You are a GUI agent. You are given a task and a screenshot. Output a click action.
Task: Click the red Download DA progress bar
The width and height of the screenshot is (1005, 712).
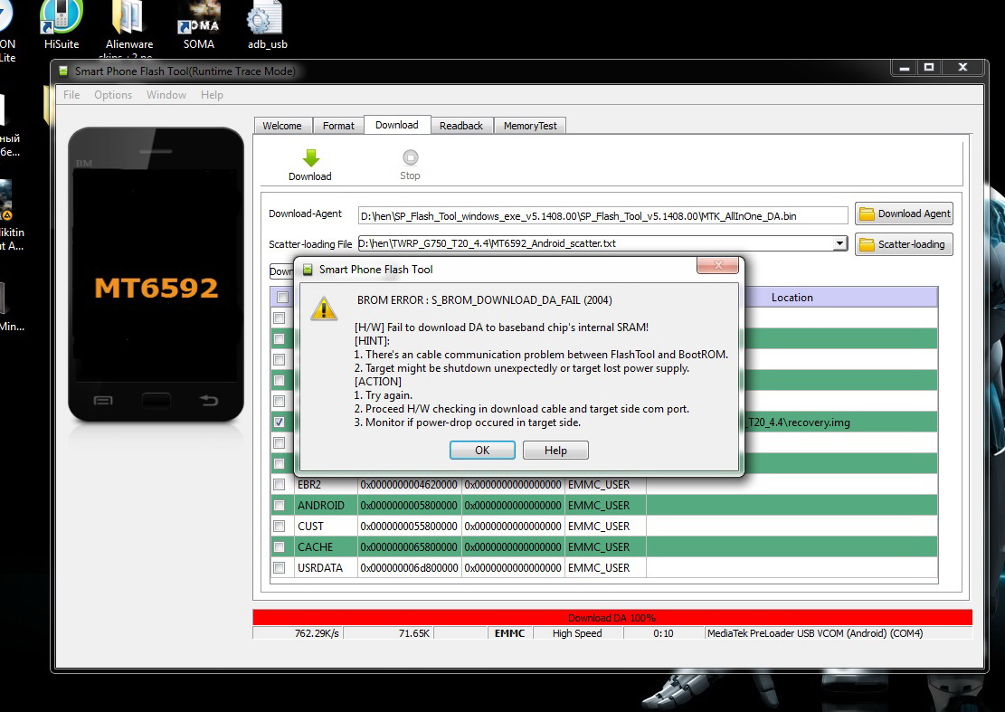click(612, 618)
